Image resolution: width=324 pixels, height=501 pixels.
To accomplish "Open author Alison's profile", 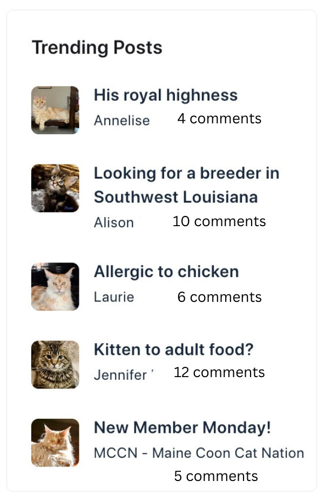I will (113, 222).
